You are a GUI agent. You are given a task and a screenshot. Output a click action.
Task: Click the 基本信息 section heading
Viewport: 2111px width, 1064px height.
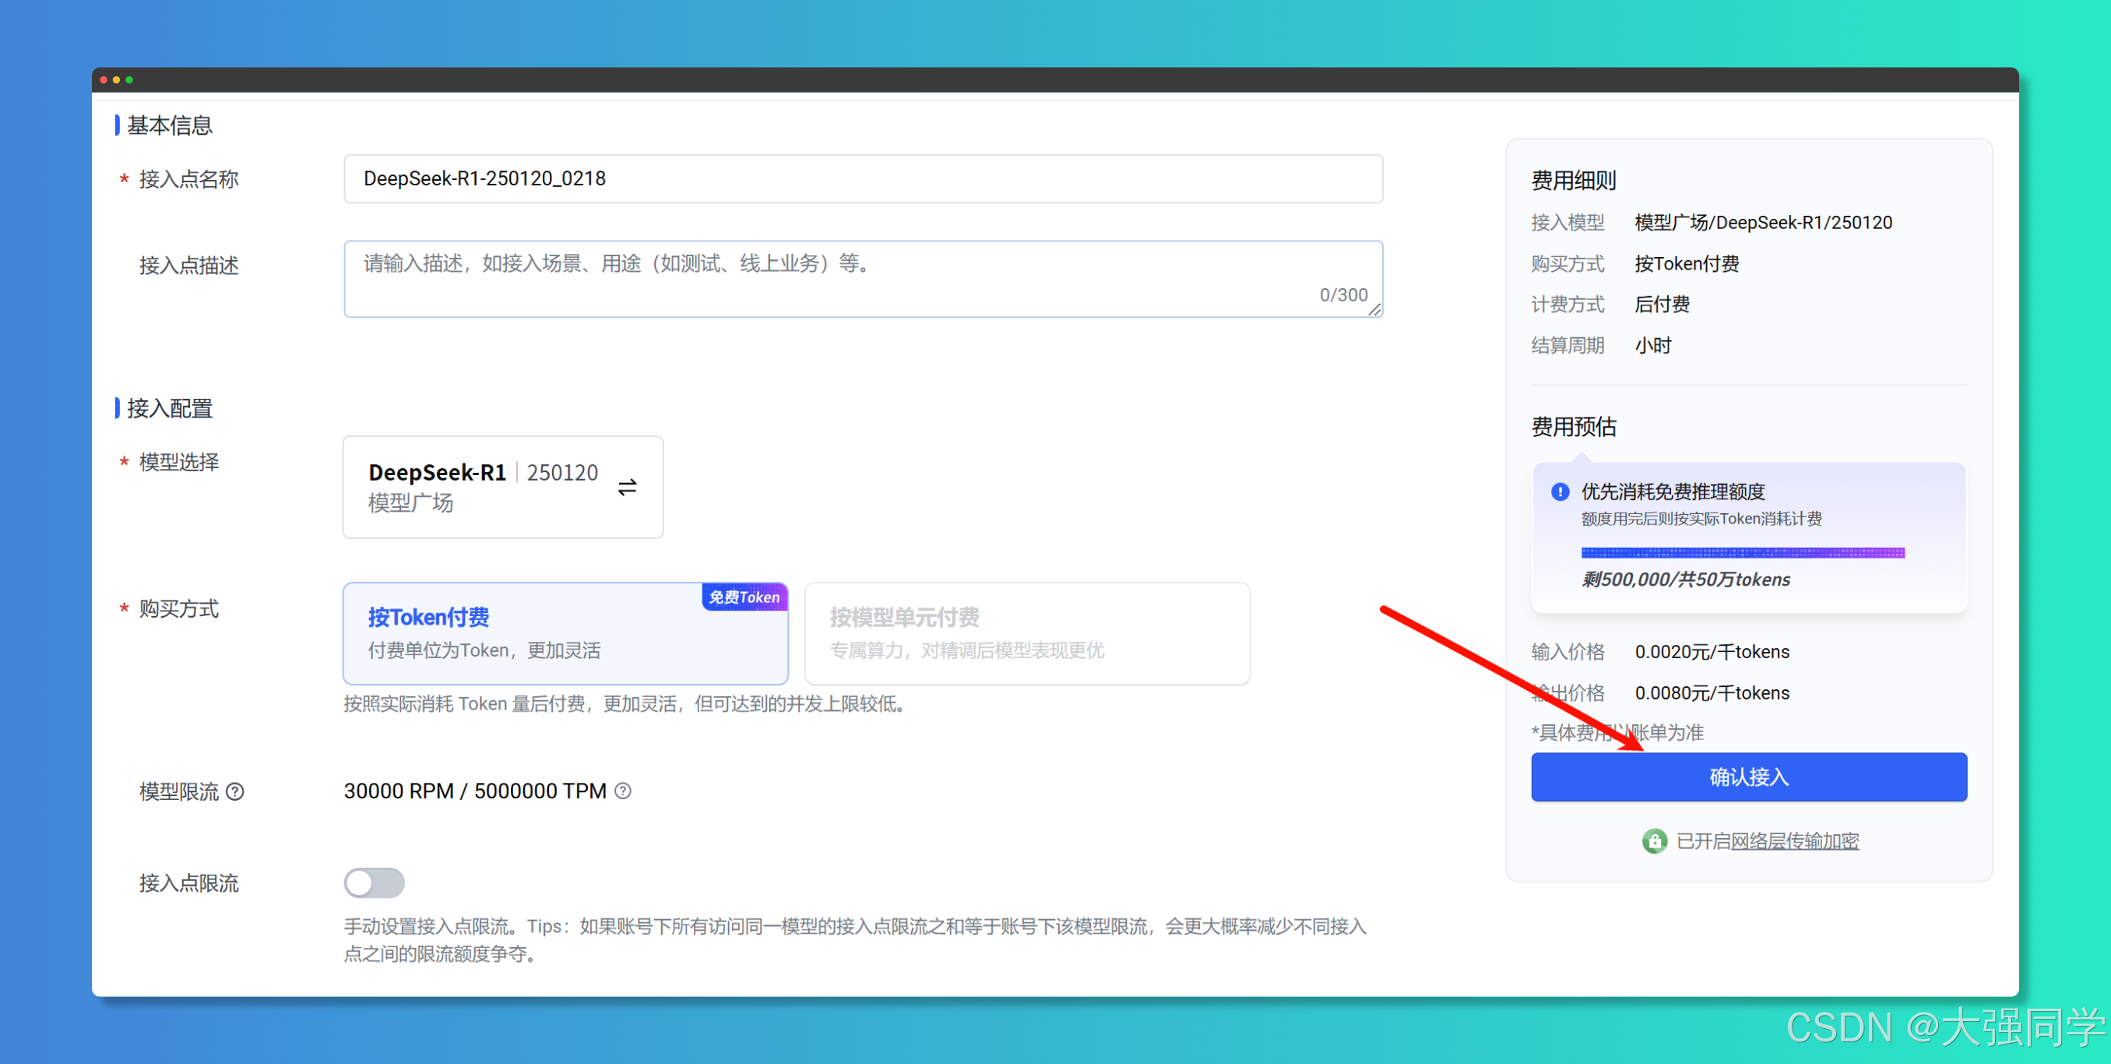169,125
